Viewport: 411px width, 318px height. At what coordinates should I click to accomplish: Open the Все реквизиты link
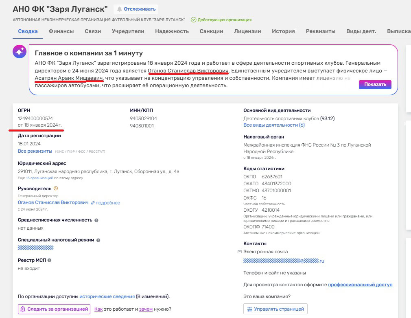pyautogui.click(x=35, y=151)
